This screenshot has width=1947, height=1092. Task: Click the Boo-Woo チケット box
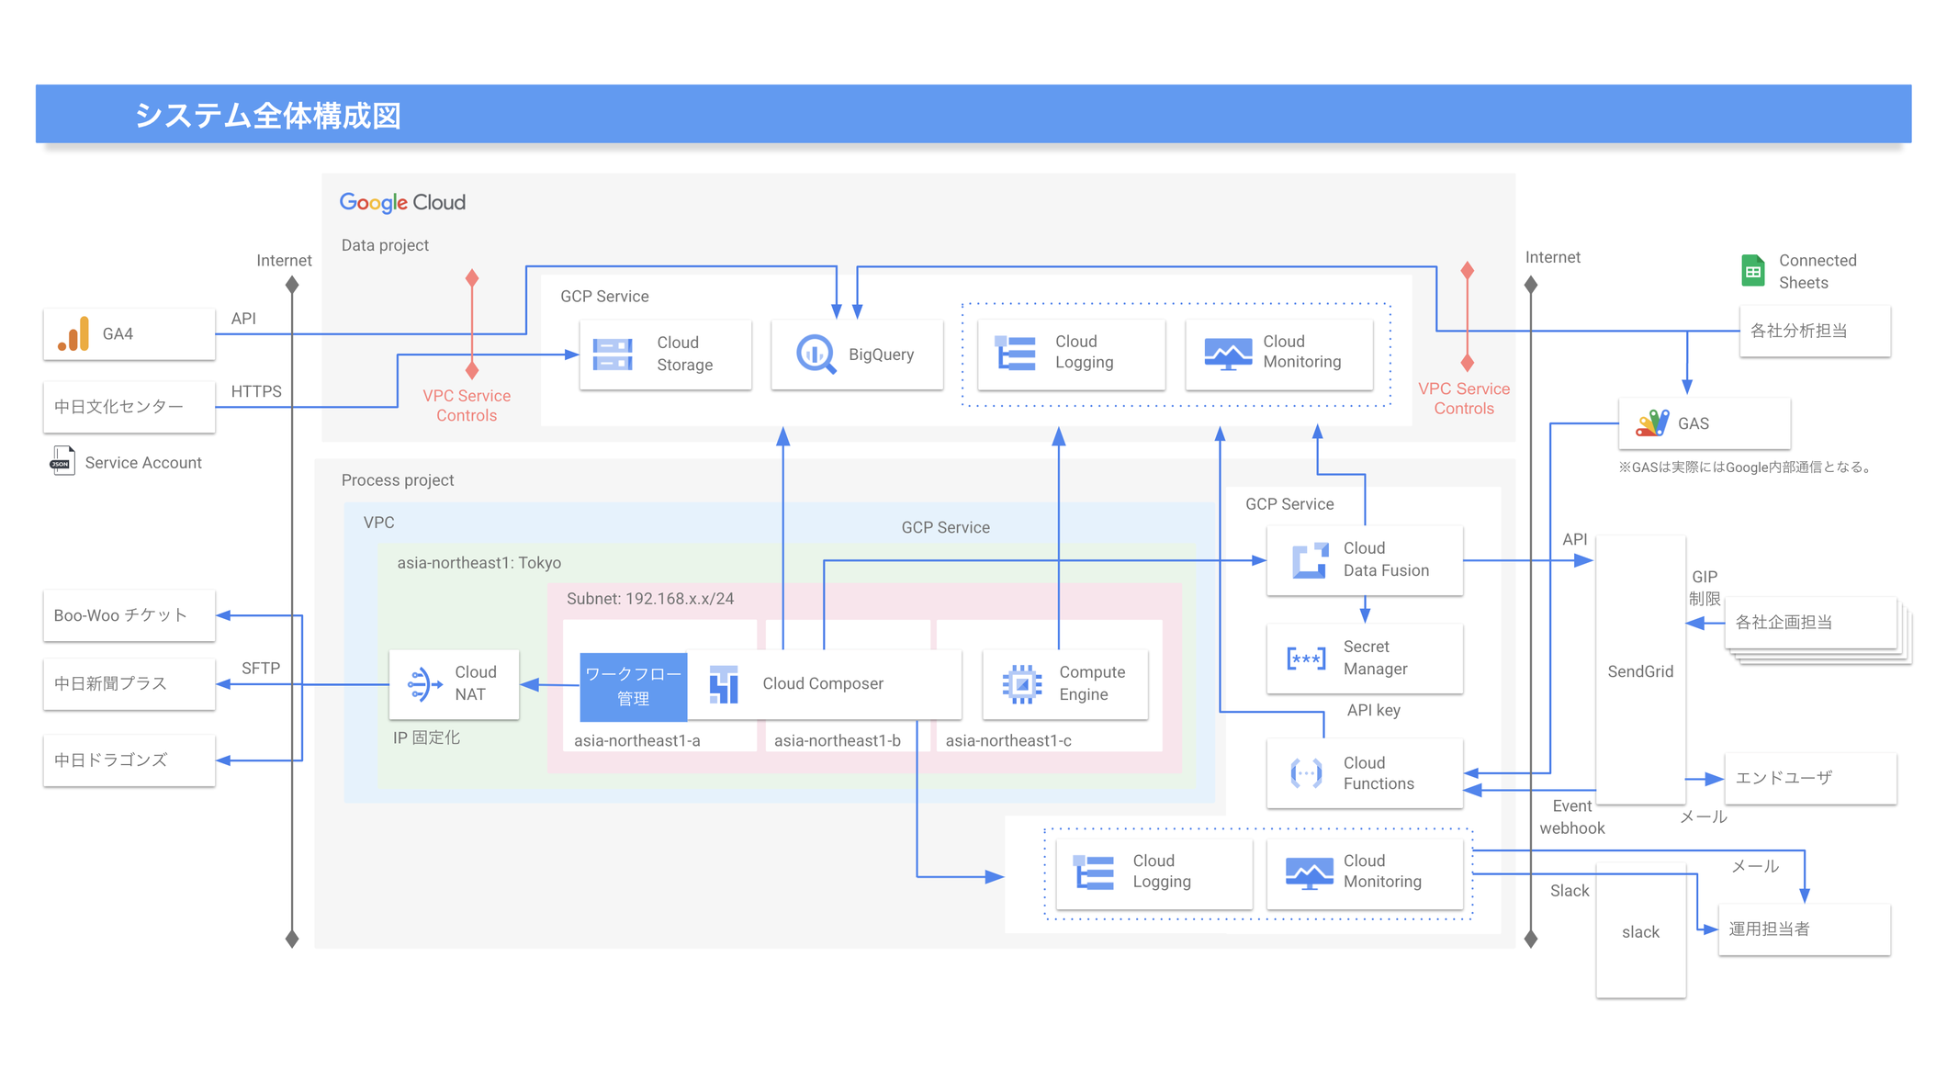click(x=129, y=615)
